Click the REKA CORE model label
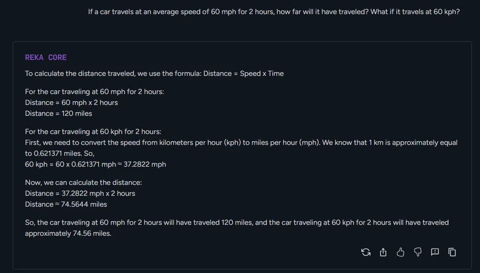 click(x=46, y=58)
